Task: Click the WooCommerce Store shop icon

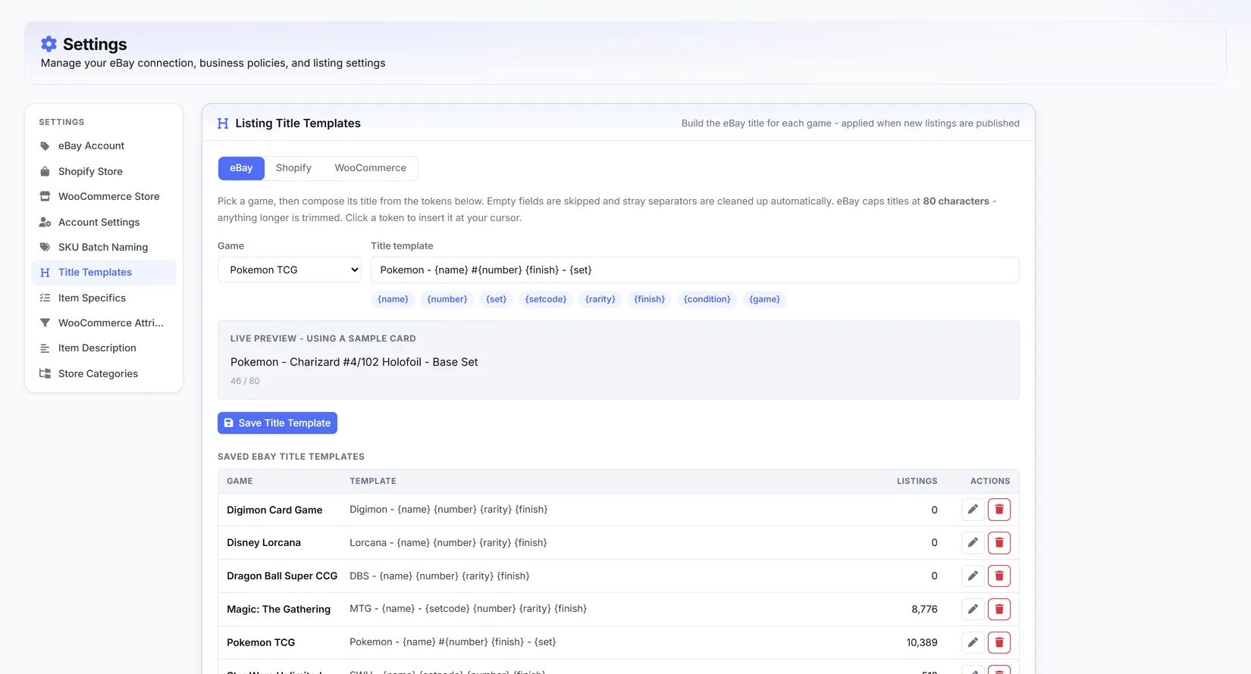Action: [45, 197]
